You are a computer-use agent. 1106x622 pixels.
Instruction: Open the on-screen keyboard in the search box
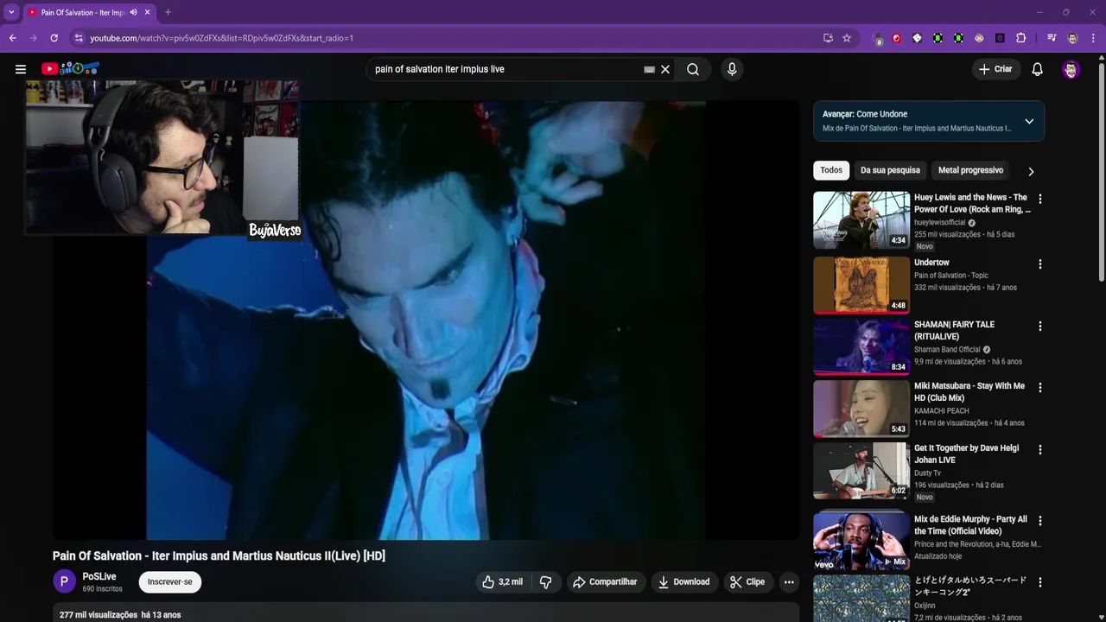pos(649,69)
